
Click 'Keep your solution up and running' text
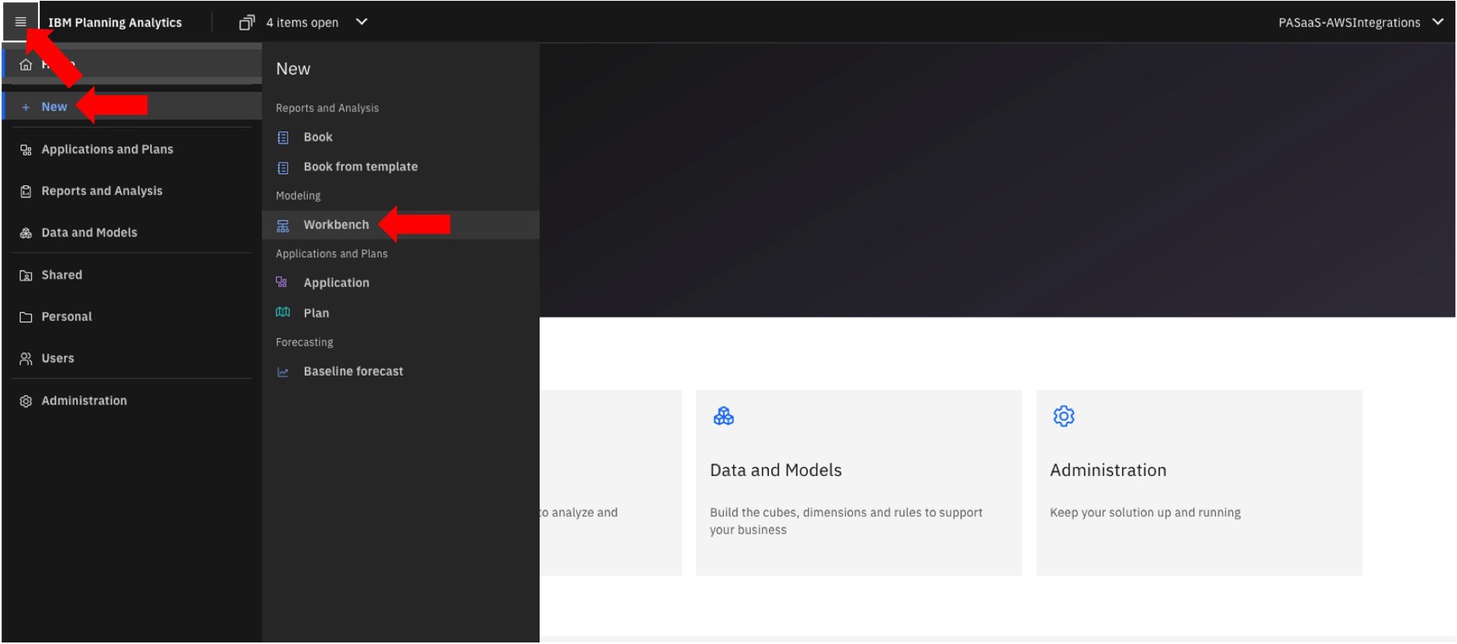point(1145,513)
